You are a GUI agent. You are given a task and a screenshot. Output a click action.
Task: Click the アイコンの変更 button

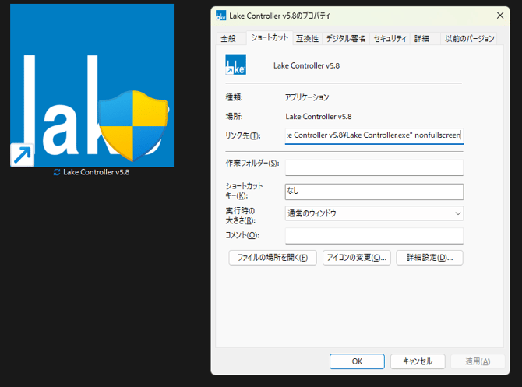click(x=357, y=258)
